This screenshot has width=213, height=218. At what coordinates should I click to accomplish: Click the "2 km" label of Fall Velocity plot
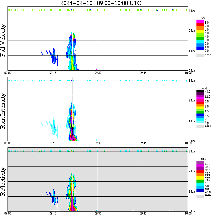192,31
